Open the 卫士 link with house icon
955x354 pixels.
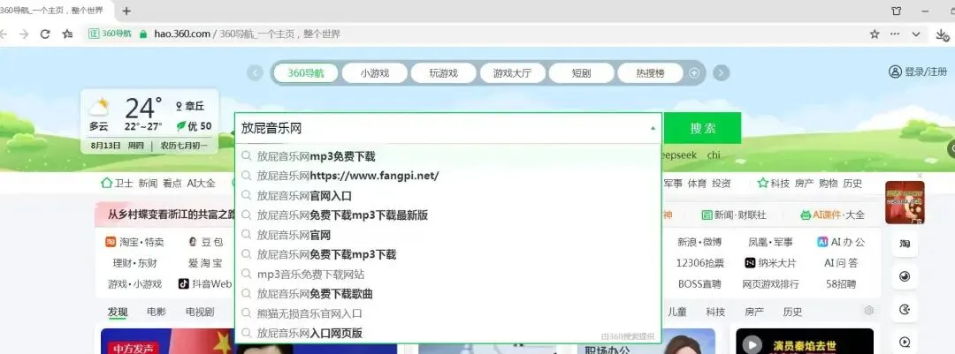[117, 183]
